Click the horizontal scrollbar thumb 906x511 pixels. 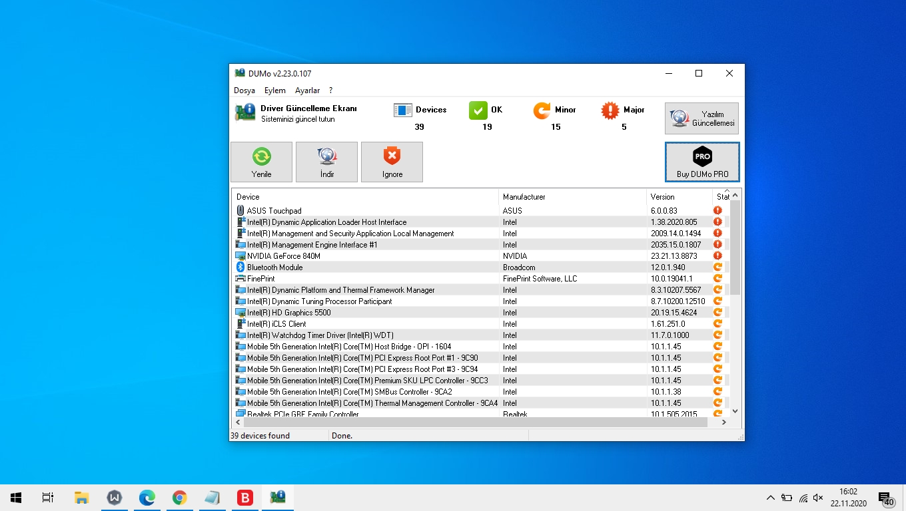point(476,423)
